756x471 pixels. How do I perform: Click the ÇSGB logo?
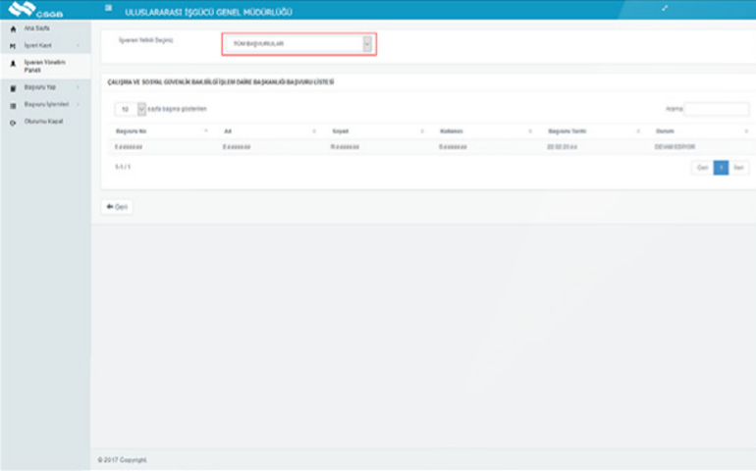click(36, 10)
